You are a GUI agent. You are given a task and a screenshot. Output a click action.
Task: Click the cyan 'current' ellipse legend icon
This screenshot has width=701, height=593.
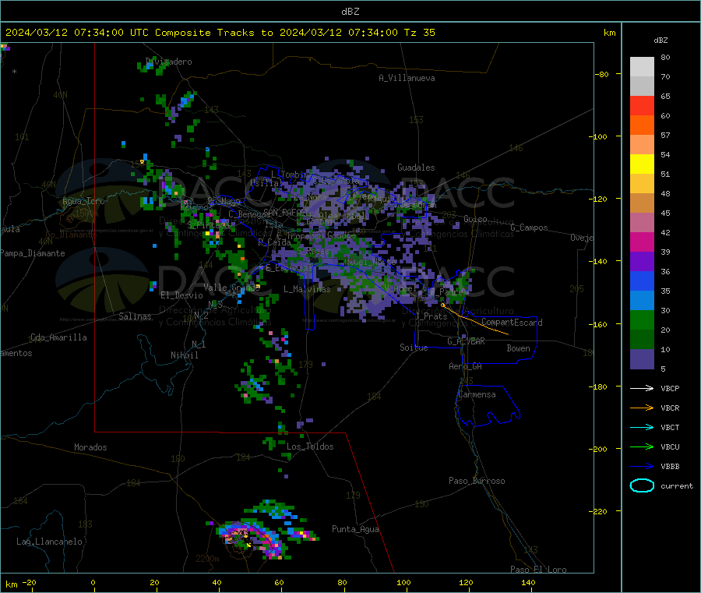click(x=642, y=485)
